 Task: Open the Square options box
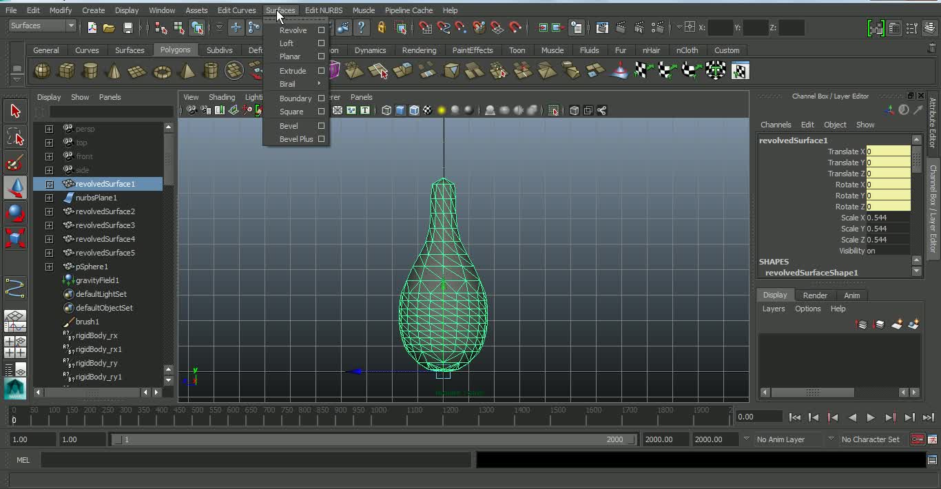click(x=321, y=112)
